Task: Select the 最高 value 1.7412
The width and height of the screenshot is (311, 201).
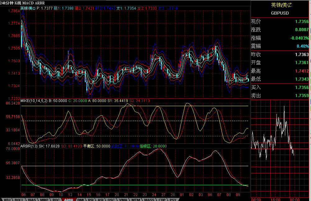Action: pyautogui.click(x=302, y=71)
